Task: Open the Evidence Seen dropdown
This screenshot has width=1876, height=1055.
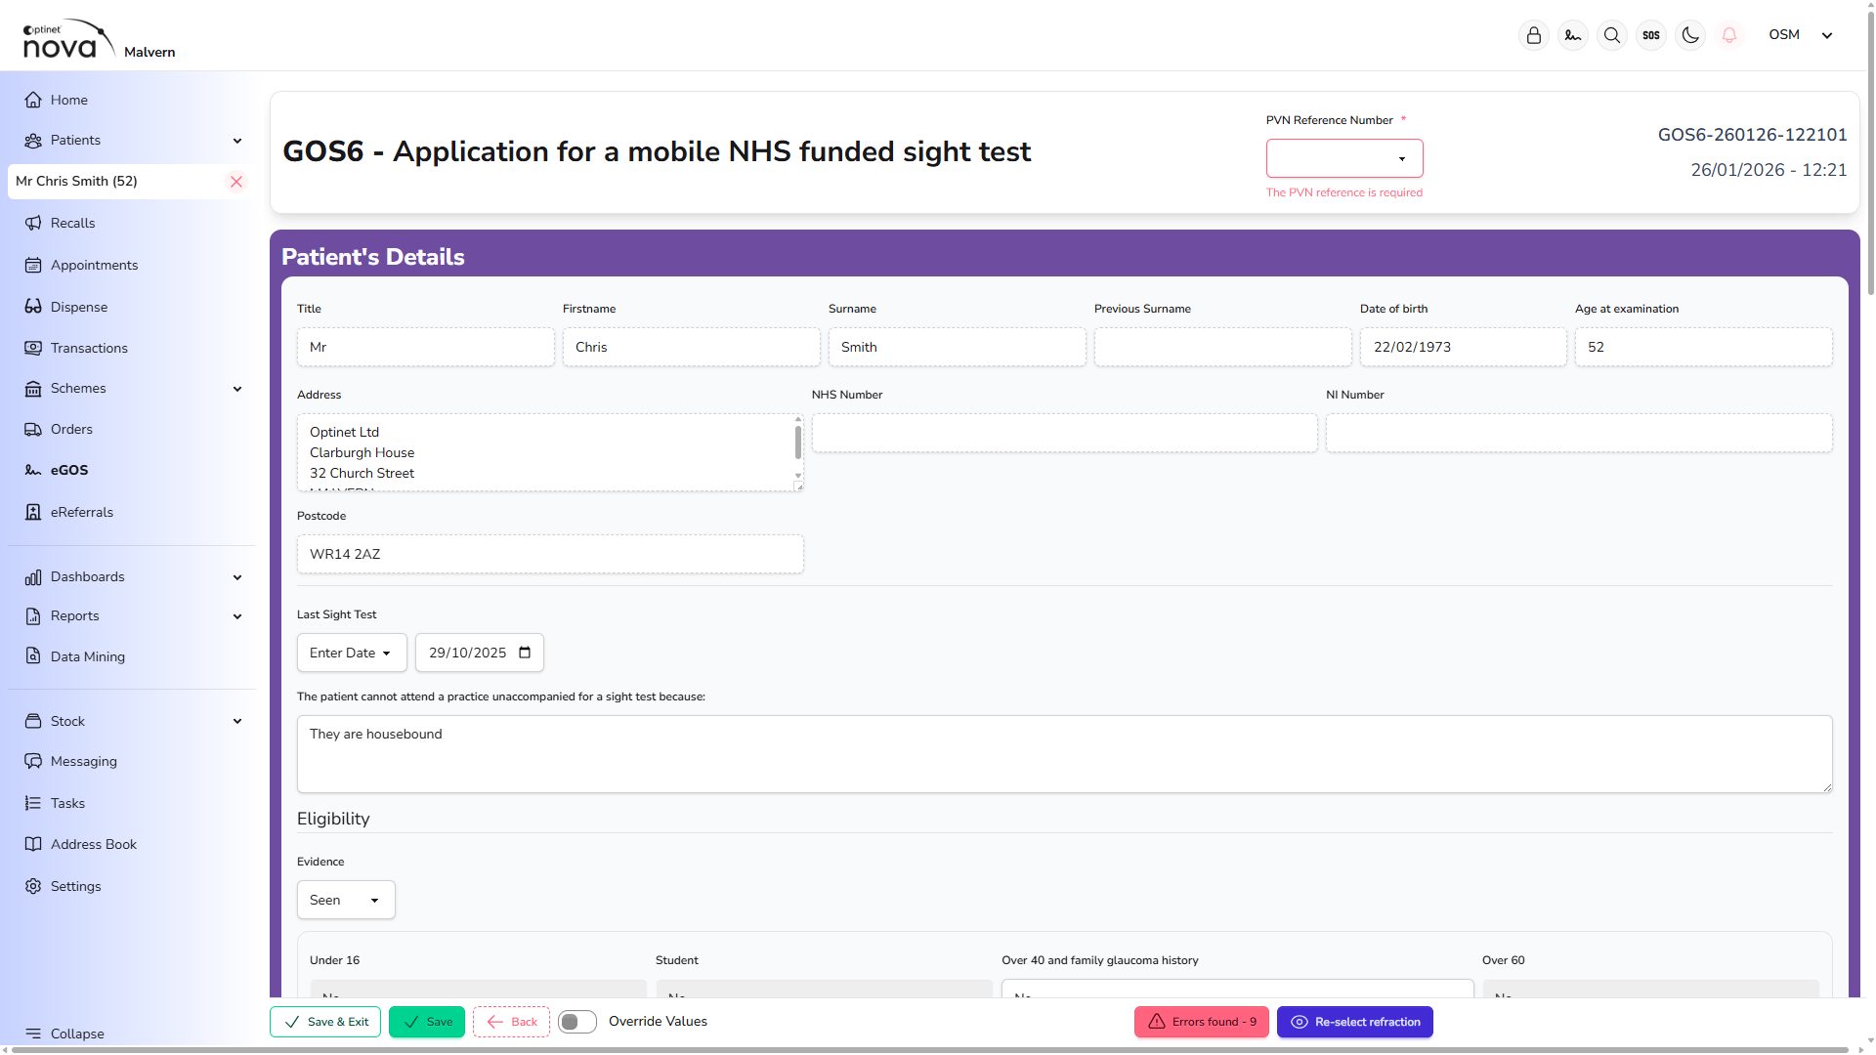Action: click(346, 900)
